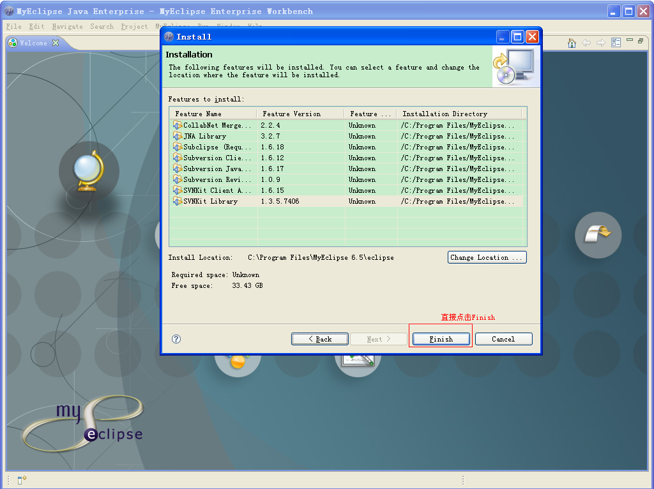The width and height of the screenshot is (654, 489).
Task: Click icon of CollabNet Merge feature
Action: point(178,125)
